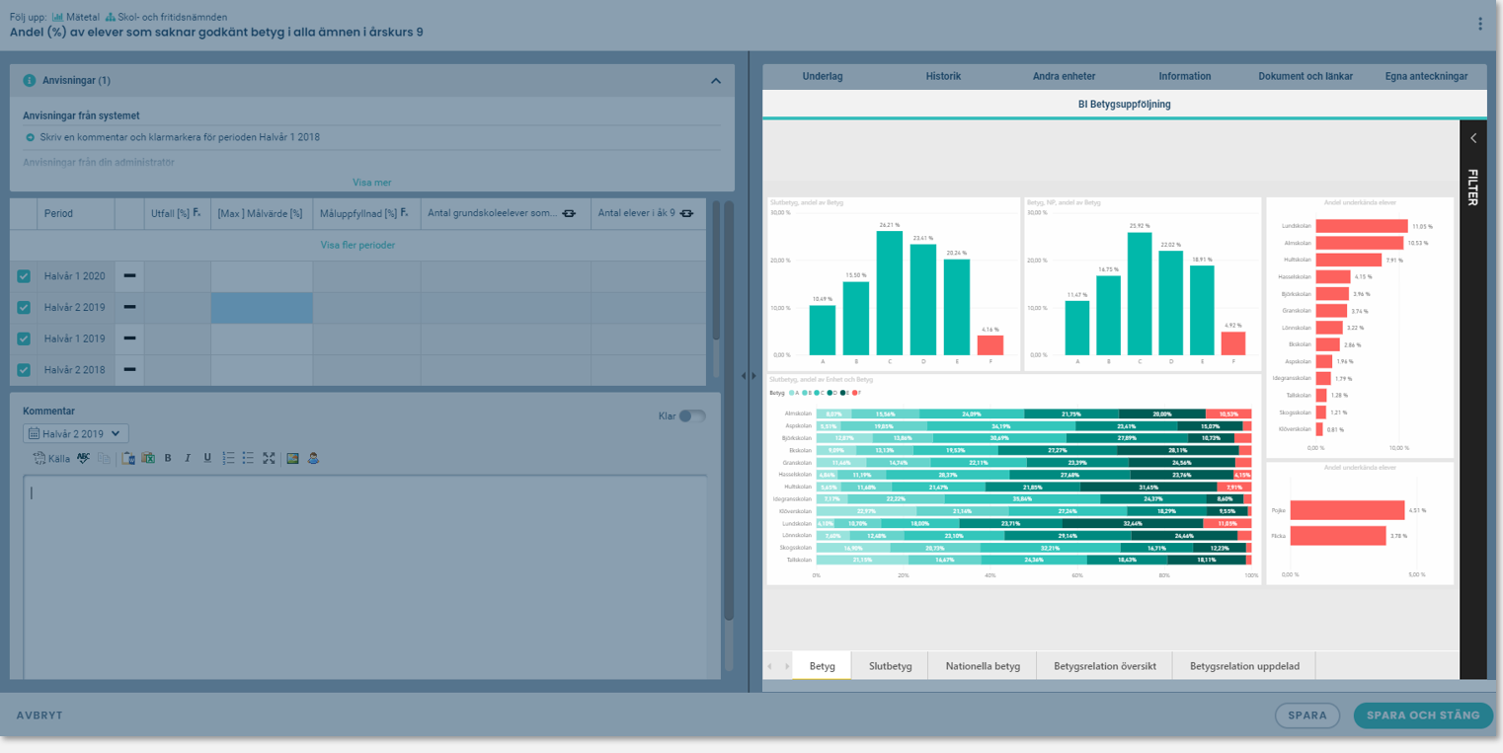Uncheck the Halvår 2 2018 row checkbox
1503x753 pixels.
coord(24,370)
